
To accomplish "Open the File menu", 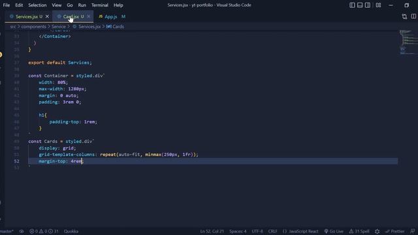I will 7,5.
